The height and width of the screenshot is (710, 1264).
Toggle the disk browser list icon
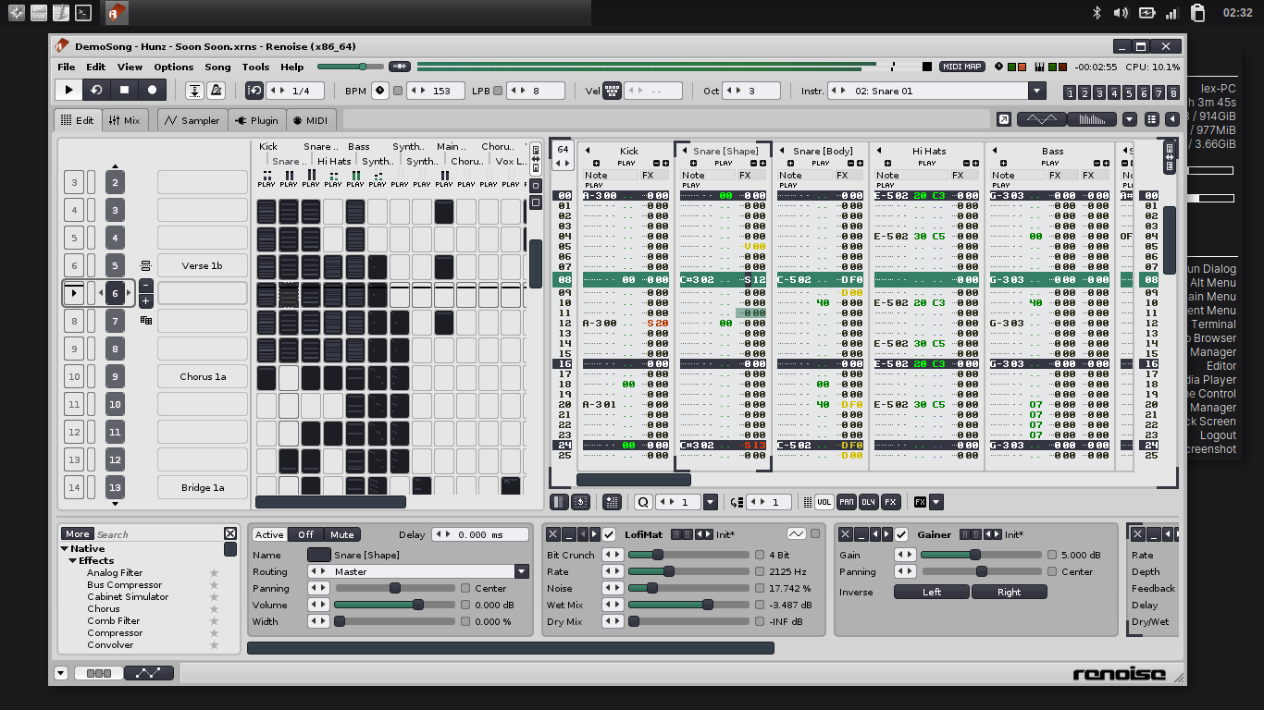[x=1152, y=119]
